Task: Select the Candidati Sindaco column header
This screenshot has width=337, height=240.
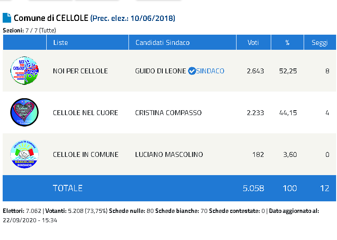Action: pos(162,43)
